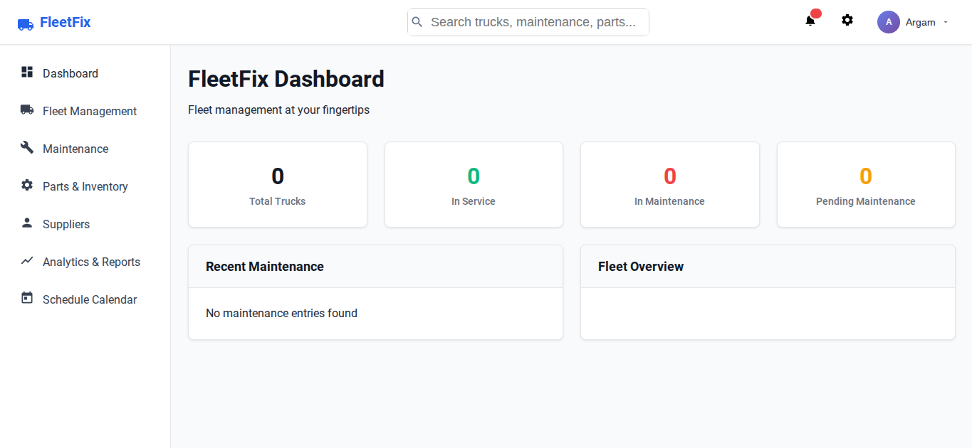Click the FleetFix brand name link

[65, 22]
